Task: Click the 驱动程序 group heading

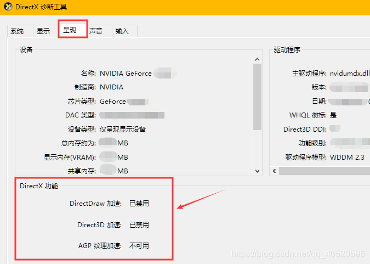Action: [x=287, y=50]
